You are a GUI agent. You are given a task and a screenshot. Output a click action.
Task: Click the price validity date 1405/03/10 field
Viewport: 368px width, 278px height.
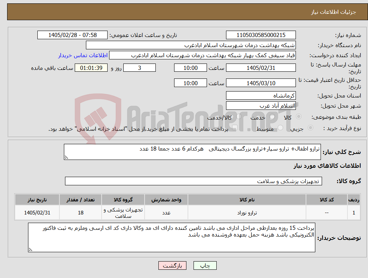click(261, 83)
